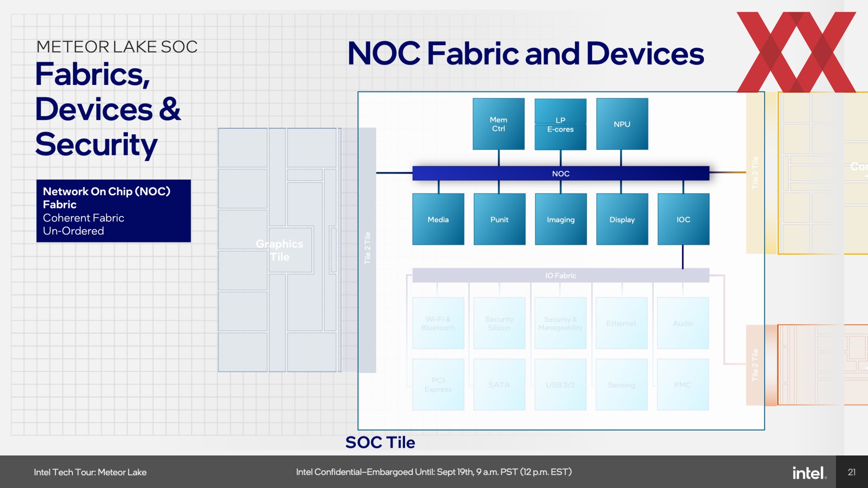The height and width of the screenshot is (488, 868).
Task: Click the SOC Tile label
Action: pyautogui.click(x=380, y=442)
